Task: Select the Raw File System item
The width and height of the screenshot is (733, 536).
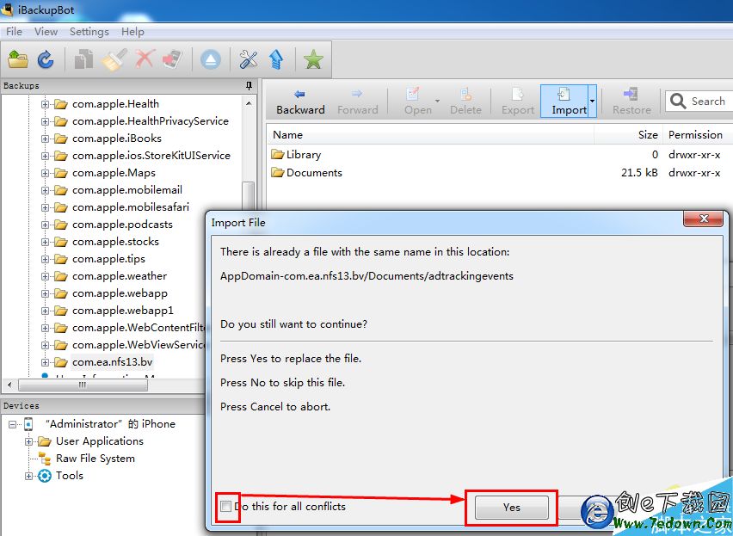Action: tap(95, 459)
